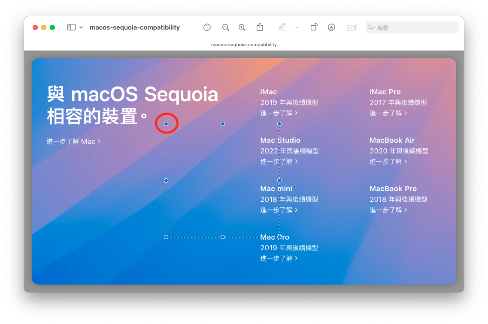Click the Mac Studio heading
488x324 pixels.
coord(280,141)
